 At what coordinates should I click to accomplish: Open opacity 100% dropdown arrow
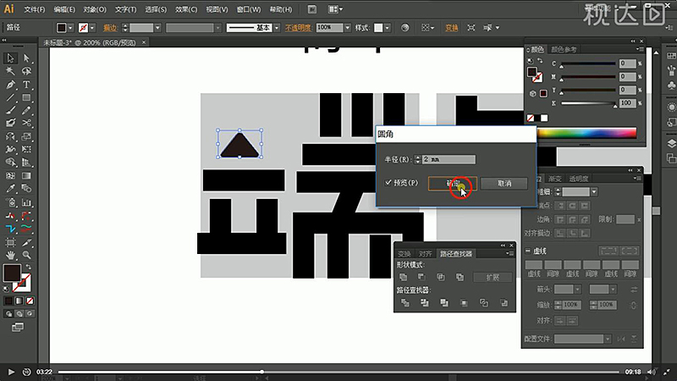pos(348,28)
